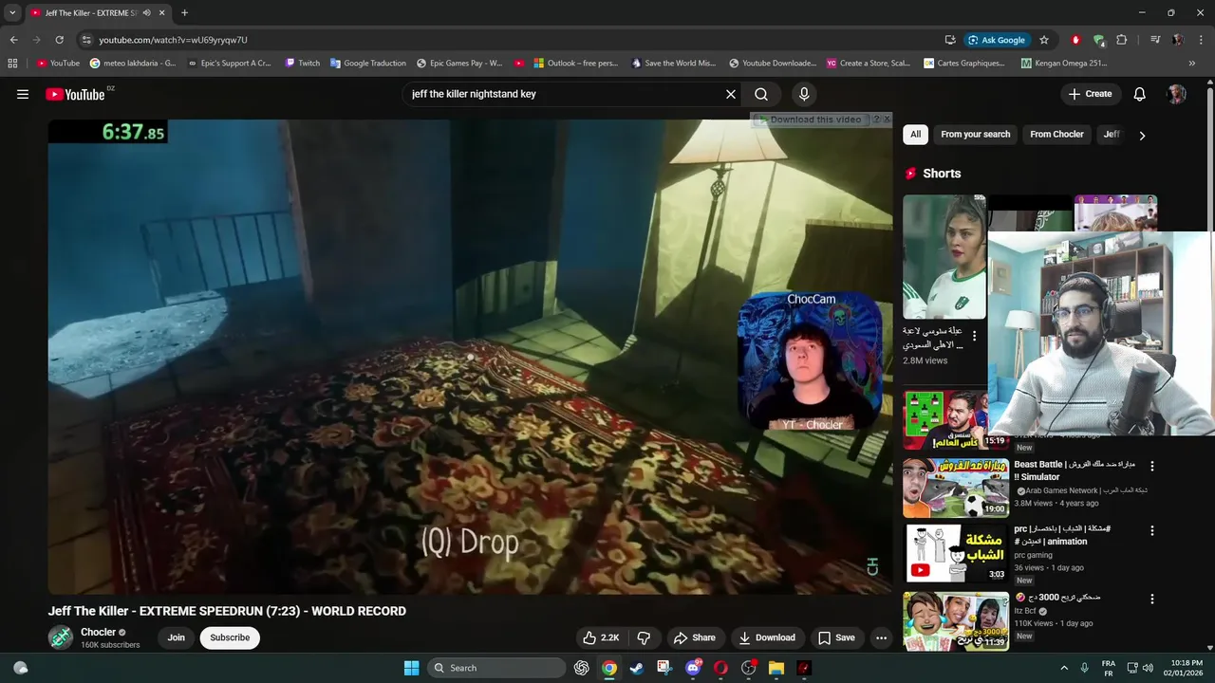1215x683 pixels.
Task: Click Ask Google in address bar
Action: pyautogui.click(x=997, y=40)
